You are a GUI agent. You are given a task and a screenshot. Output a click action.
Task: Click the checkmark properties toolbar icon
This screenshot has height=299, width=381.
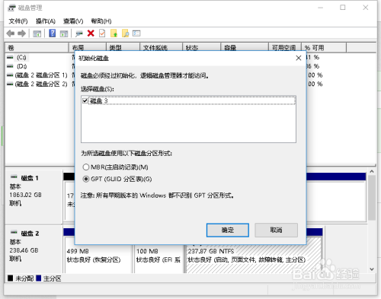[102, 33]
